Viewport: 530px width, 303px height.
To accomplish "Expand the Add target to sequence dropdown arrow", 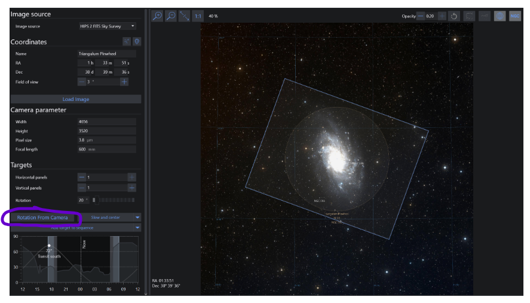I will (137, 228).
